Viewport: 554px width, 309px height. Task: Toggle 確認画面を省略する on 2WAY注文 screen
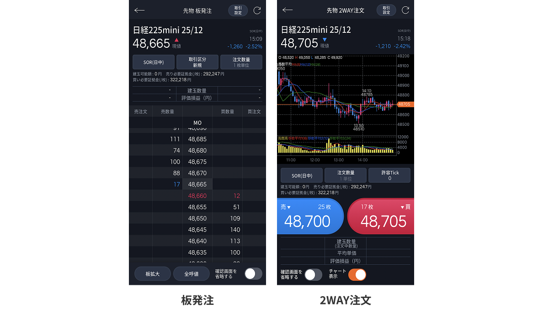click(x=313, y=274)
